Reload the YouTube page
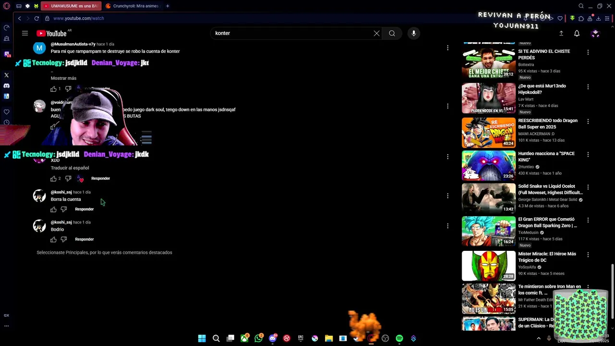The image size is (615, 346). tap(37, 18)
